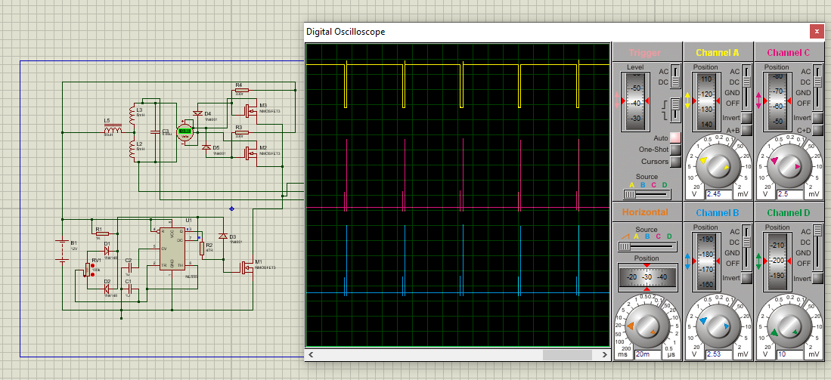Click the Channel A voltage knob
The height and width of the screenshot is (380, 831).
[x=718, y=165]
